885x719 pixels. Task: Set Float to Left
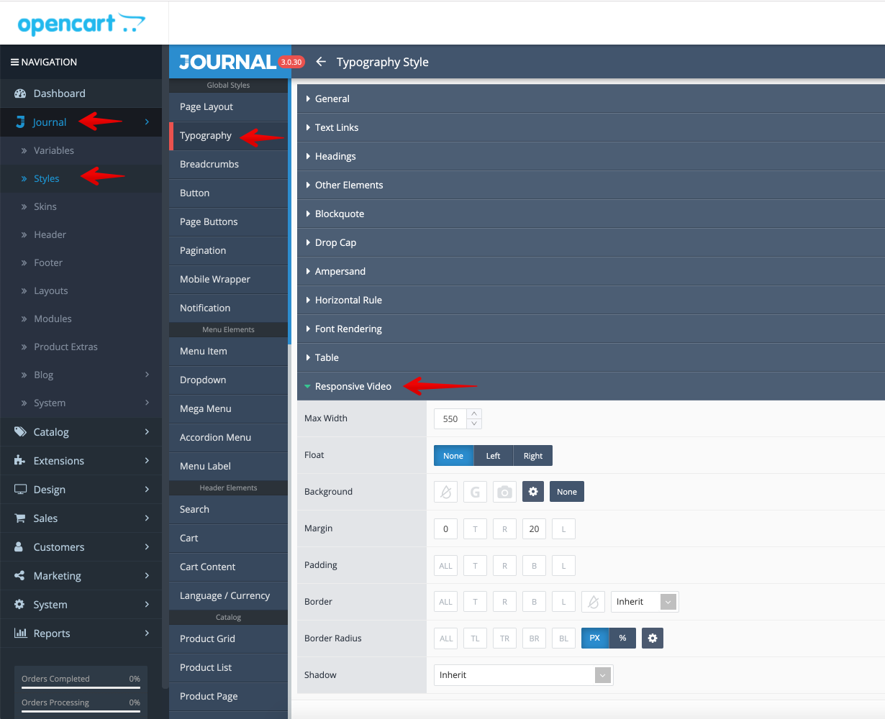coord(493,456)
